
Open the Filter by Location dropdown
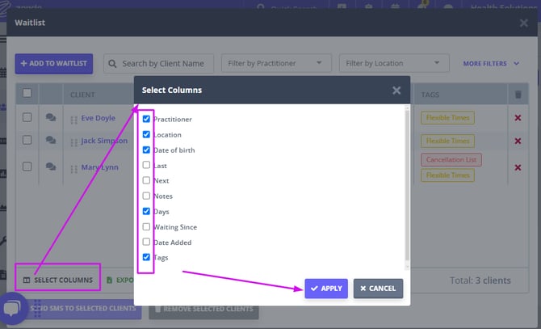(393, 63)
